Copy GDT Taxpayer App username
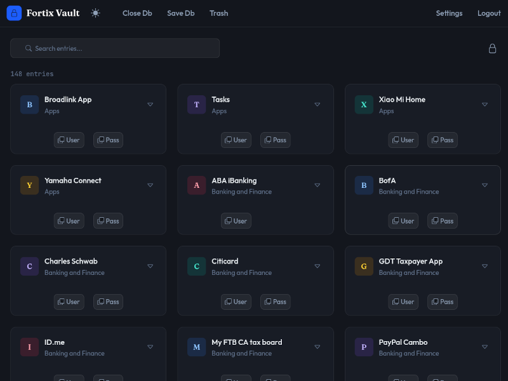Image resolution: width=508 pixels, height=381 pixels. click(403, 302)
